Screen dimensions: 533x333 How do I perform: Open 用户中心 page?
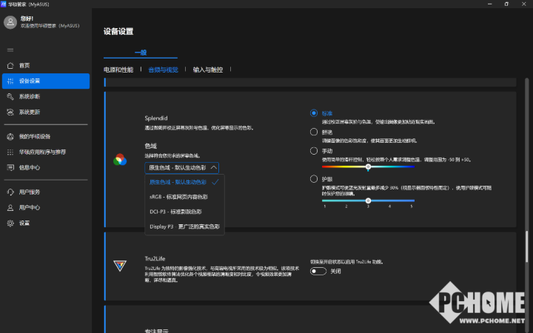point(46,208)
